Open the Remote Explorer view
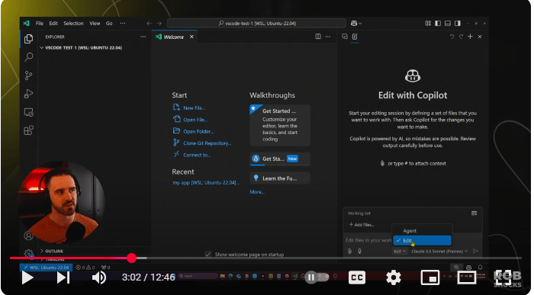 pos(29,112)
